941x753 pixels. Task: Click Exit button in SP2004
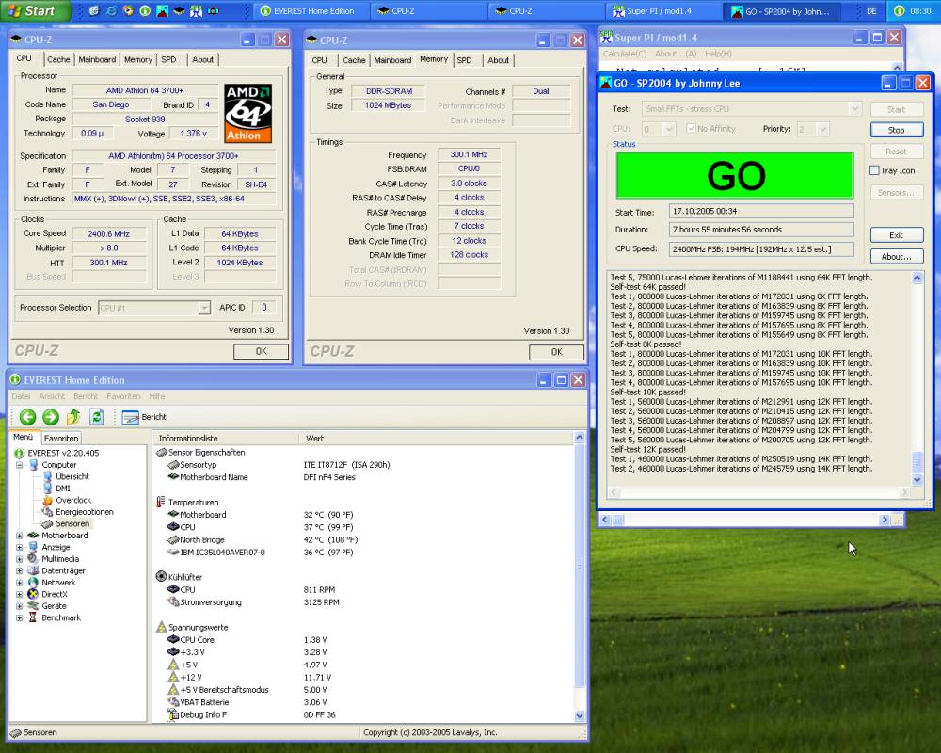897,234
